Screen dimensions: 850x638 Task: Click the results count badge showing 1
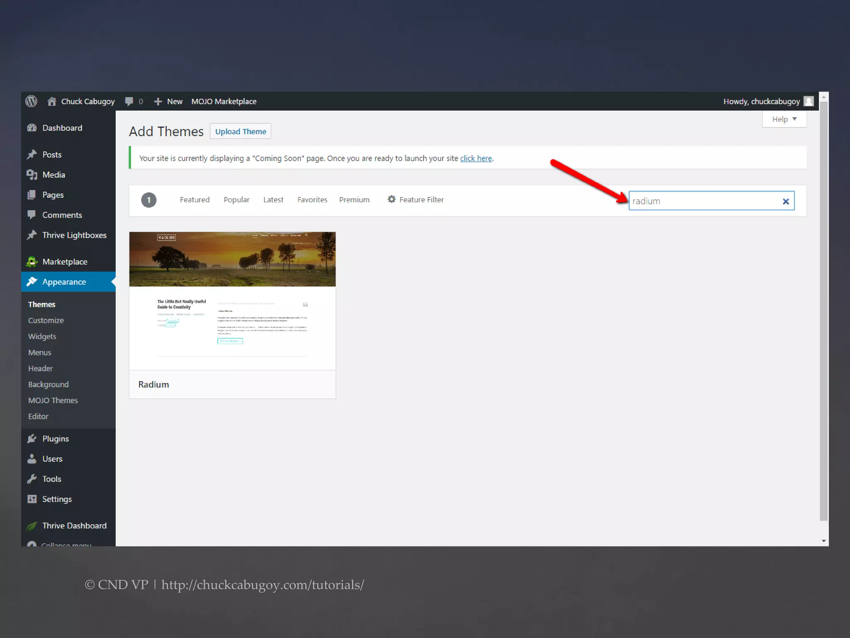[149, 200]
